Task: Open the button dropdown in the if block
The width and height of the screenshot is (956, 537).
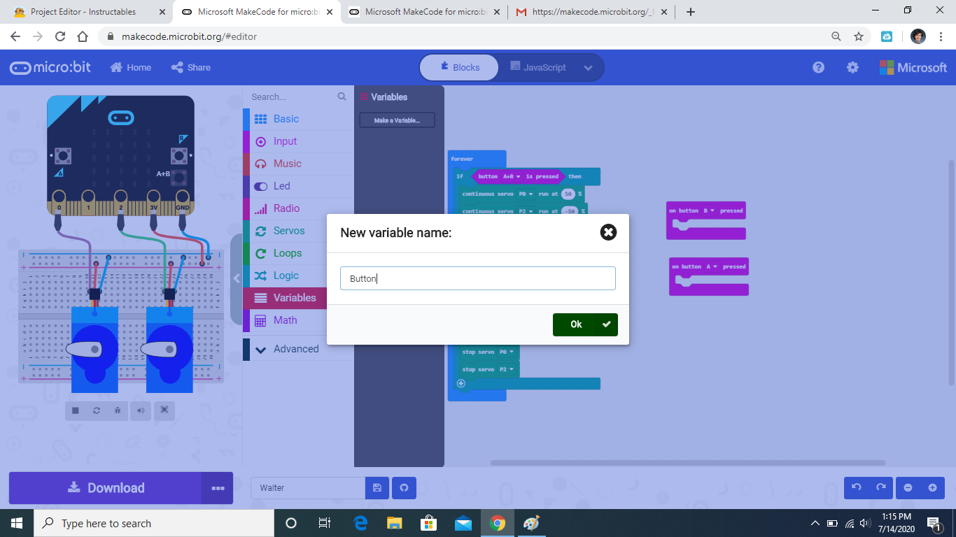Action: click(x=512, y=176)
